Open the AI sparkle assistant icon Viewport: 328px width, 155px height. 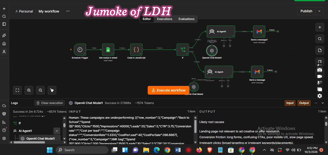coord(4,36)
